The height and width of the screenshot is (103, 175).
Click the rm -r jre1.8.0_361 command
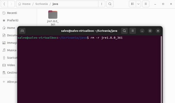[107, 38]
